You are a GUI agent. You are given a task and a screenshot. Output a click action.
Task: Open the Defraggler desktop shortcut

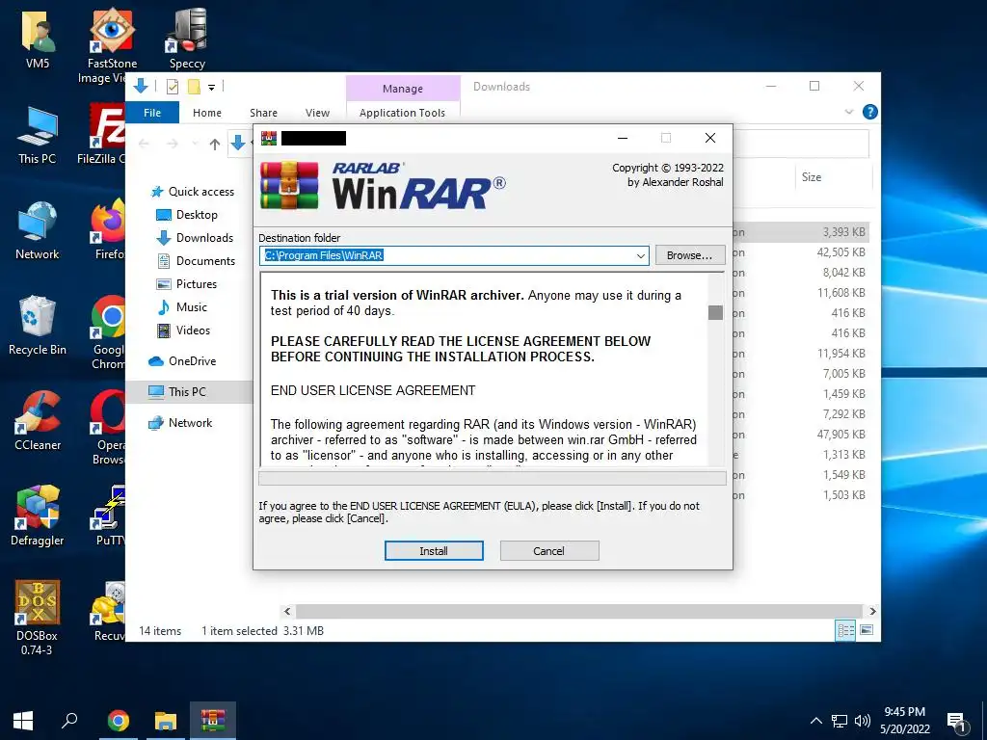pos(38,516)
